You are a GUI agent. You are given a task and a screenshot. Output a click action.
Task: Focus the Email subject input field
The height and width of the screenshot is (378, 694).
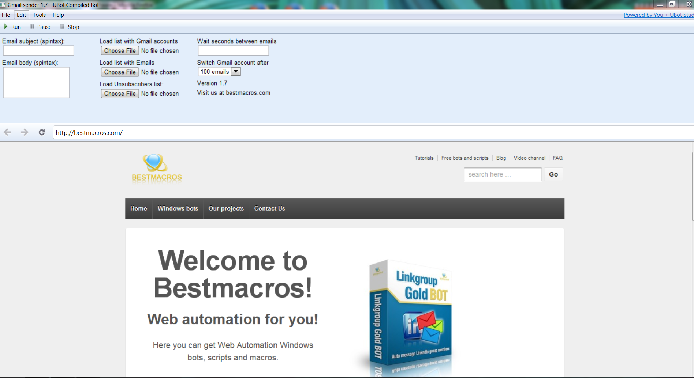tap(38, 50)
